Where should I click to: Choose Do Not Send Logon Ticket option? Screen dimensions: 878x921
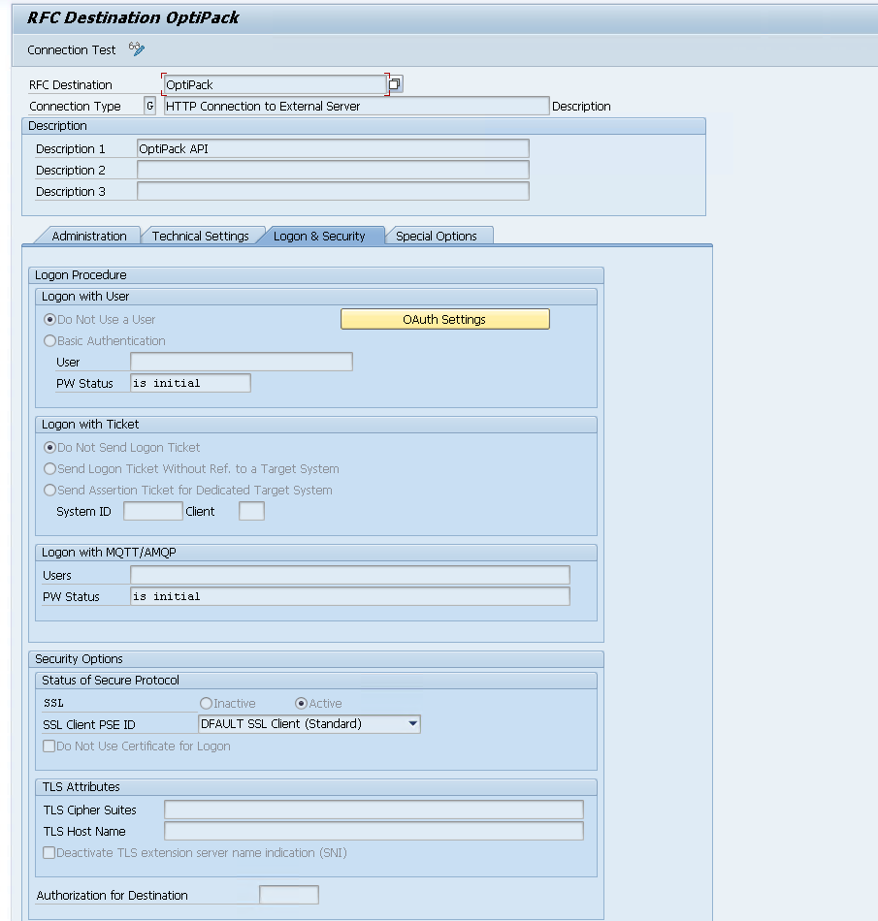click(50, 447)
